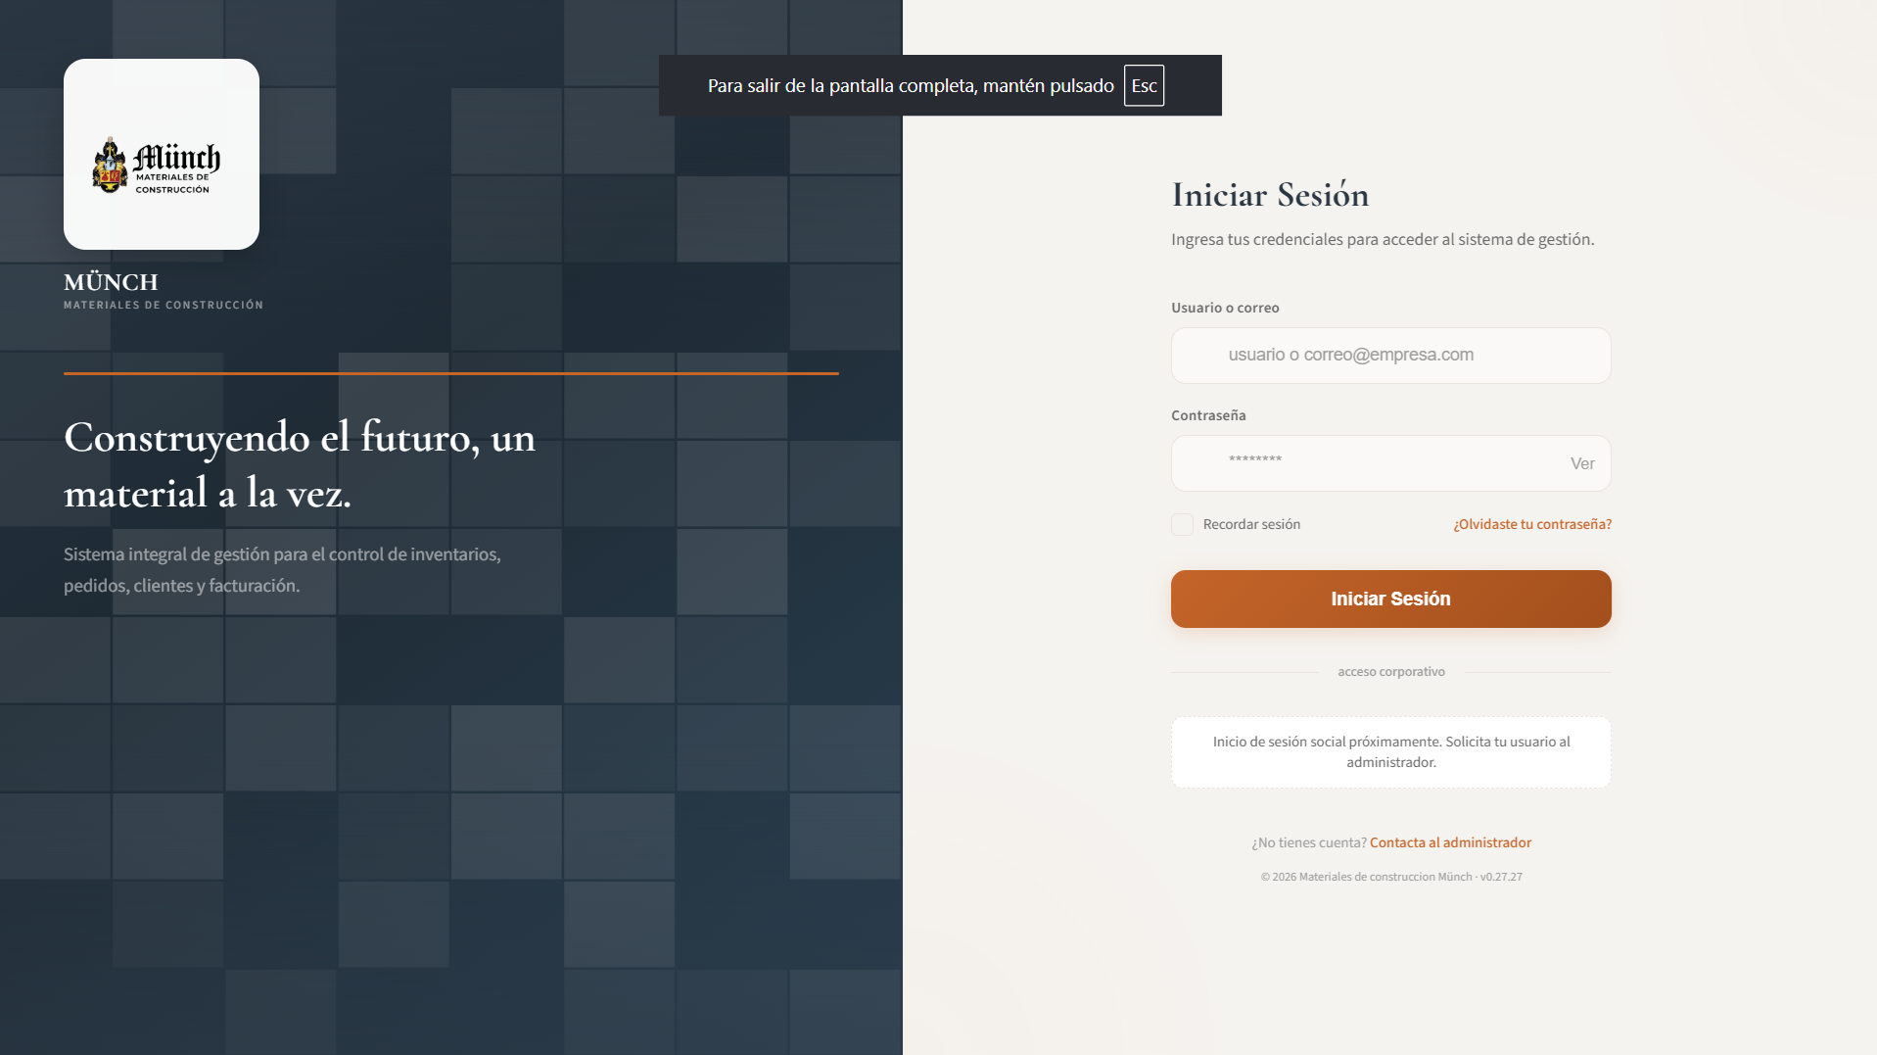The height and width of the screenshot is (1055, 1877).
Task: Click the Münch logo card
Action: 162,154
